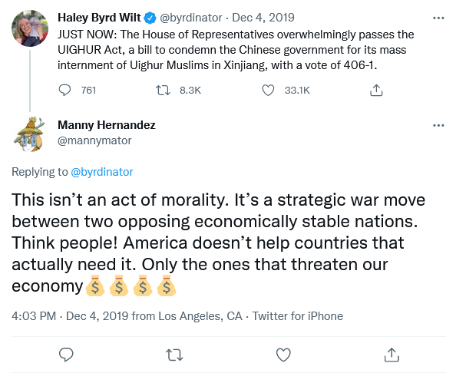The image size is (456, 373).
Task: Like Haley Byrd Wilt's tweet
Action: tap(268, 90)
